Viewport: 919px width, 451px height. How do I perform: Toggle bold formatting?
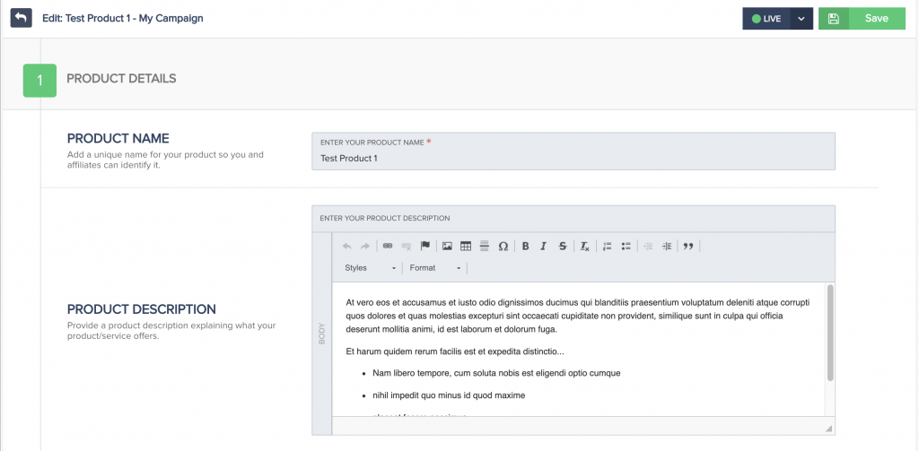click(x=526, y=246)
